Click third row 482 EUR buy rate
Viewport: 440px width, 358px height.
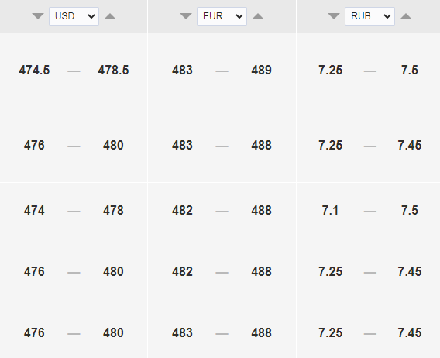point(182,210)
